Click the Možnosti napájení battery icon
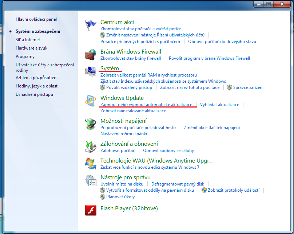This screenshot has height=234, width=294. tap(91, 124)
